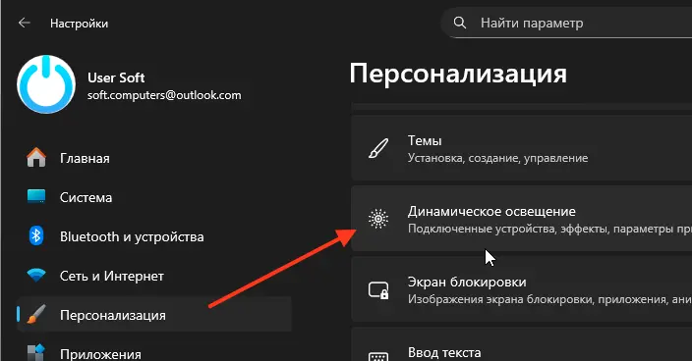692x361 pixels.
Task: Click the Экран блокировки lock icon
Action: coord(378,290)
